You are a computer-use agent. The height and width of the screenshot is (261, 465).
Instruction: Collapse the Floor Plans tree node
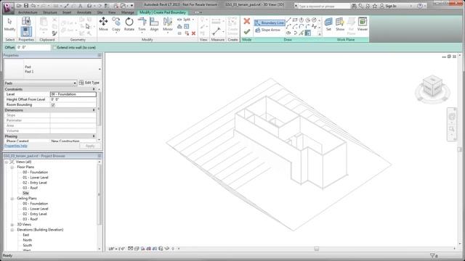point(12,167)
